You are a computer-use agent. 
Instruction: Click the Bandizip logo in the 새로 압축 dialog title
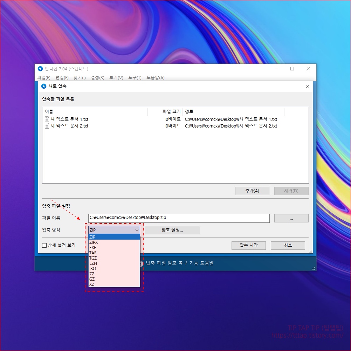pos(44,86)
